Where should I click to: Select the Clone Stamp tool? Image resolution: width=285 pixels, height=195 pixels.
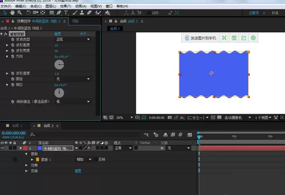tap(82, 13)
